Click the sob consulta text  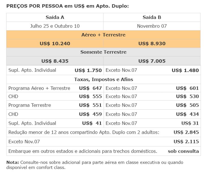click(183, 151)
